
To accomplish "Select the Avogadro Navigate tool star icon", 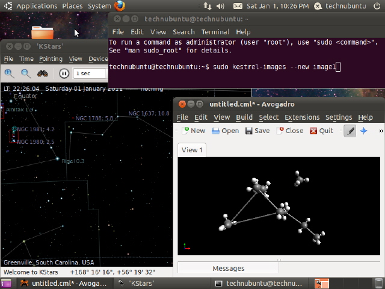I will [364, 131].
